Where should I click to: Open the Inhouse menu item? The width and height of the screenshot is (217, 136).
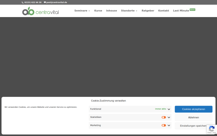(x=111, y=11)
